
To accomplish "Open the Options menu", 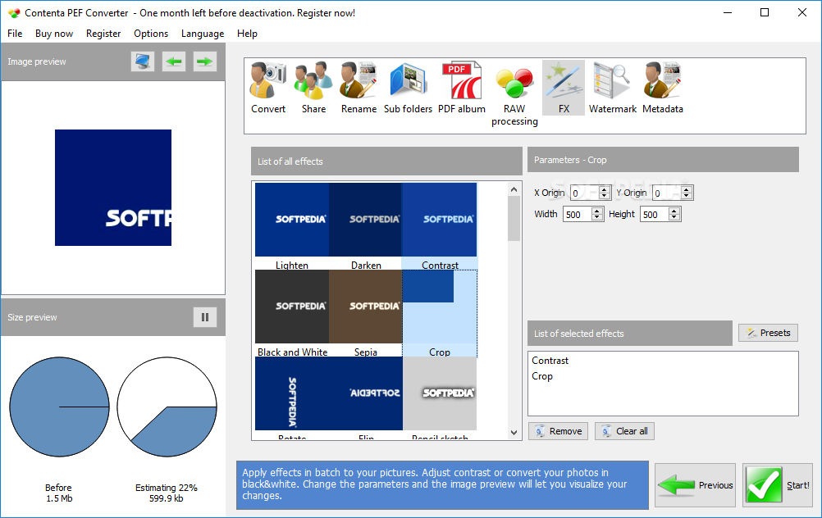I will click(151, 34).
